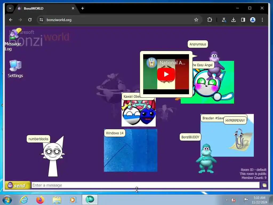The height and width of the screenshot is (205, 273).
Task: Click the teal BonziBUDDY gorilla character
Action: (206, 159)
